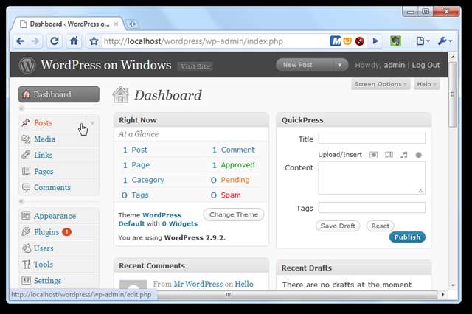This screenshot has height=314, width=472.
Task: Log Out of WordPress
Action: [x=426, y=65]
